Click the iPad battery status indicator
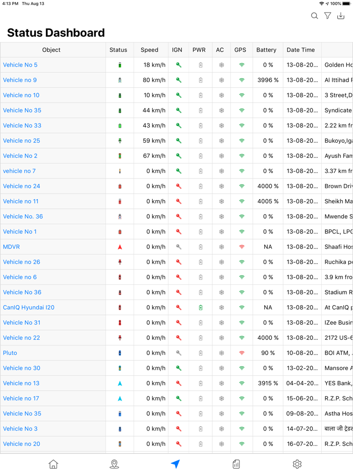This screenshot has height=471, width=353. (346, 4)
